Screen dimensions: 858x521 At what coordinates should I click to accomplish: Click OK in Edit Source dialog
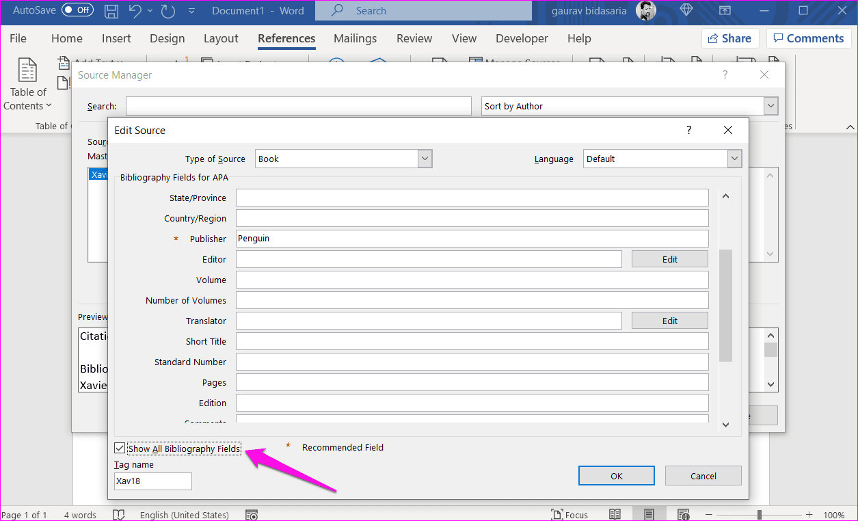click(617, 476)
